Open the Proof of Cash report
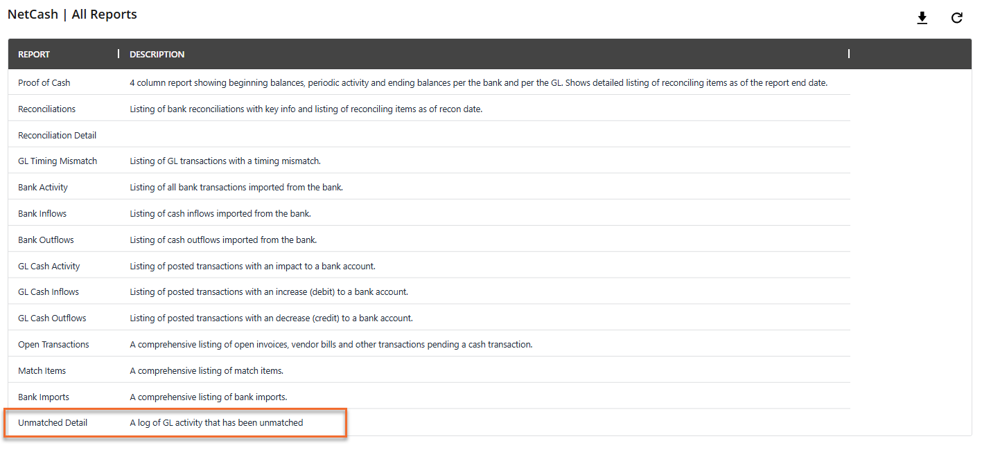This screenshot has width=982, height=450. coord(44,82)
